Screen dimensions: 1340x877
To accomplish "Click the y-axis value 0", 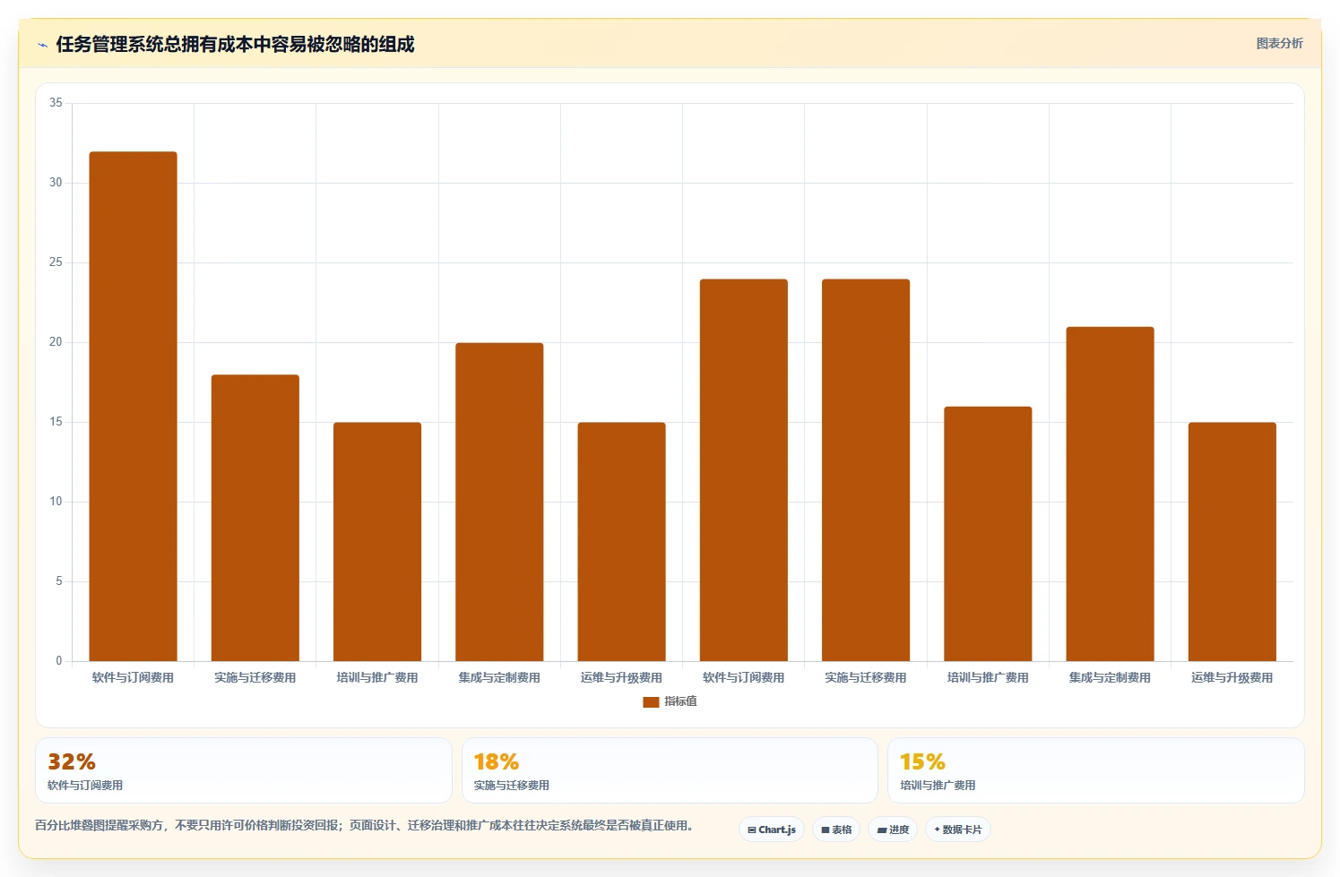I will (x=59, y=661).
